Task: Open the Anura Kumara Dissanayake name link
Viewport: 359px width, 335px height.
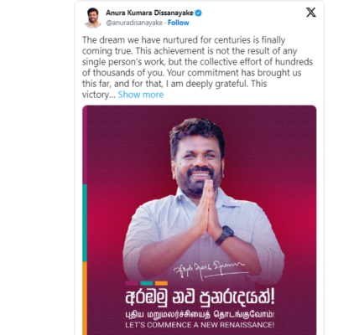Action: pyautogui.click(x=149, y=13)
